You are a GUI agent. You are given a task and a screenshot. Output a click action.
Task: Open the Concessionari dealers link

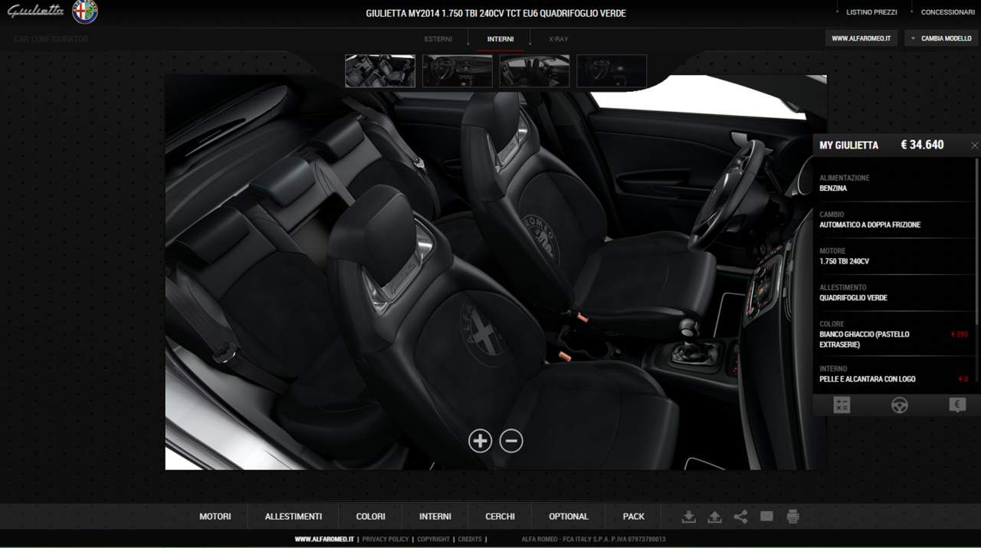pyautogui.click(x=948, y=12)
